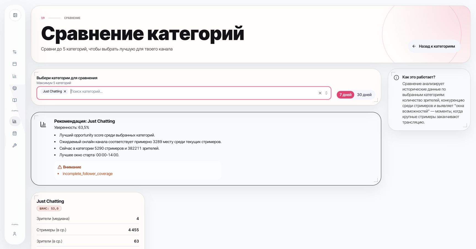Remove the Just Chatting tag
Screen dimensions: 476x249
pyautogui.click(x=65, y=91)
